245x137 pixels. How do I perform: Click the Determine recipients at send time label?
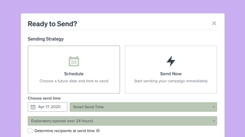(x=64, y=131)
